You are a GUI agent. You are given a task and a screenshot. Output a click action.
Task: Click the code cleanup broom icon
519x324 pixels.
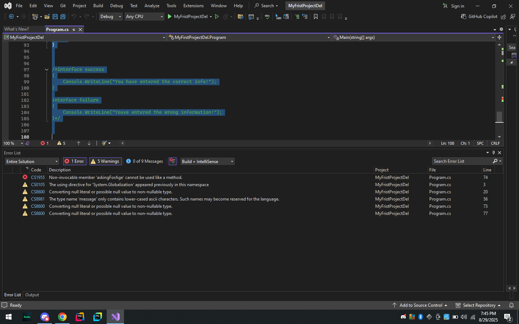pyautogui.click(x=104, y=143)
